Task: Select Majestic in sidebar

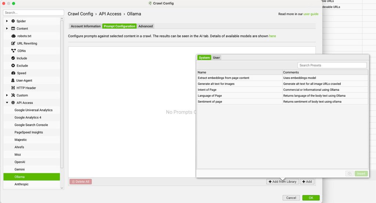Action: tap(32, 140)
